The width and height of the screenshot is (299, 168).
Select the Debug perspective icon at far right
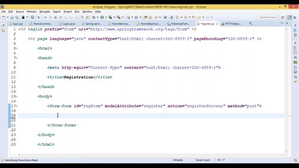pos(295,17)
